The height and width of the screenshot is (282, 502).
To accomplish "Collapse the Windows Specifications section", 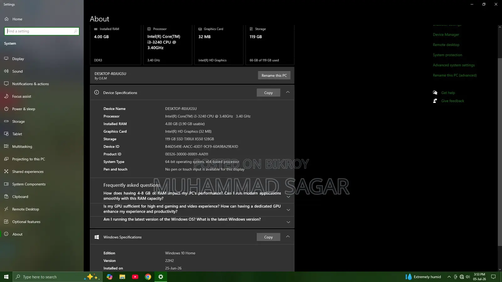I will (288, 237).
